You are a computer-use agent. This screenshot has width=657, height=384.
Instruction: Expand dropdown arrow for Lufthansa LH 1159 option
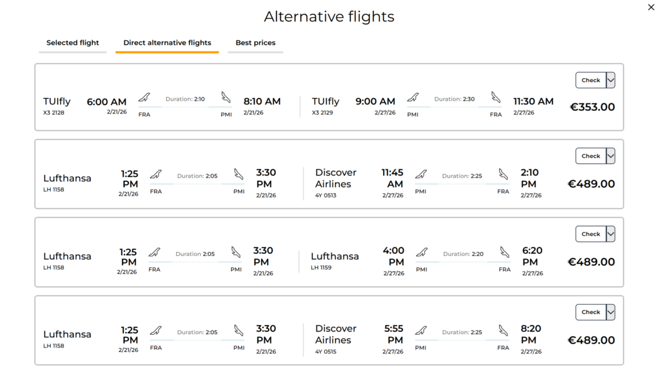[610, 234]
